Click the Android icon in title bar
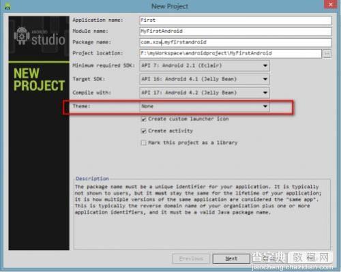Screen dimensions: 341x272 [x=8, y=6]
